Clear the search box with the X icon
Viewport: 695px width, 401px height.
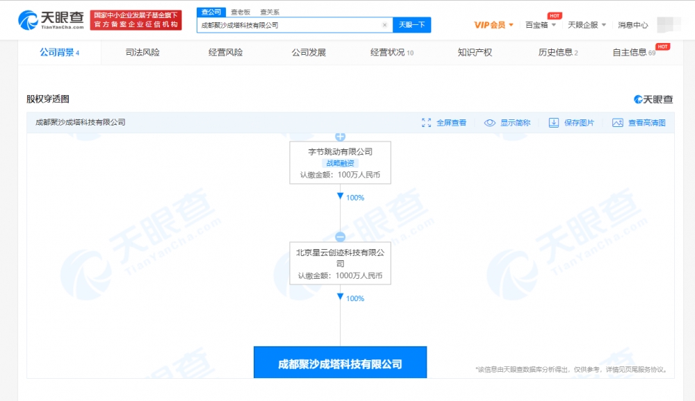[x=385, y=25]
